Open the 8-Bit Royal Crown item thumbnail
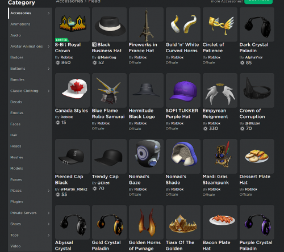Image resolution: width=284 pixels, height=252 pixels. tap(72, 24)
